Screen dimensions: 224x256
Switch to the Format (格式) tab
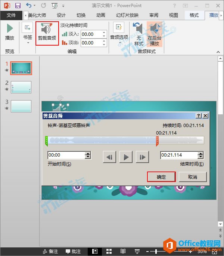[x=194, y=15]
